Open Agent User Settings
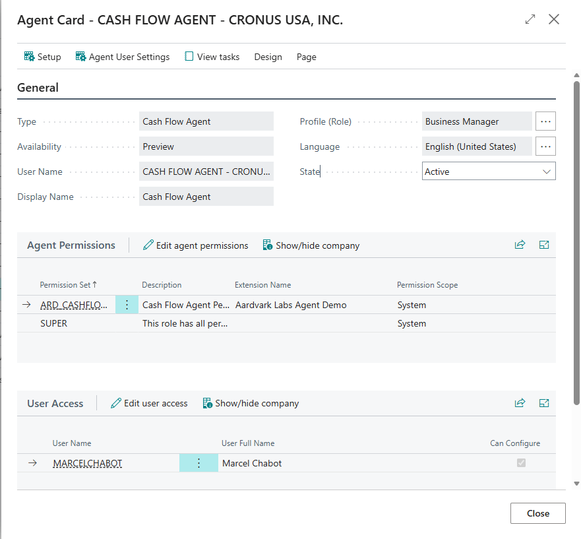Viewport: 581px width, 539px height. pos(123,57)
